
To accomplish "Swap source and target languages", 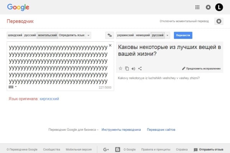I will coord(110,35).
